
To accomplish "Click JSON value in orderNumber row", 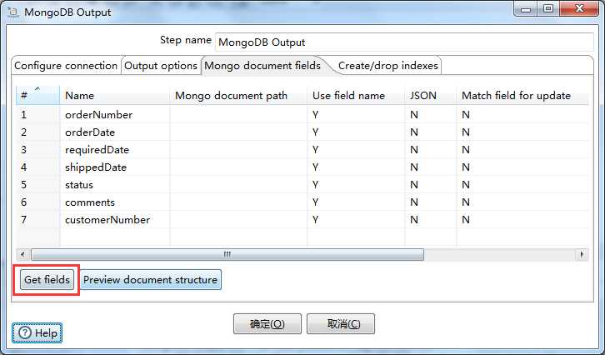I will [x=431, y=115].
